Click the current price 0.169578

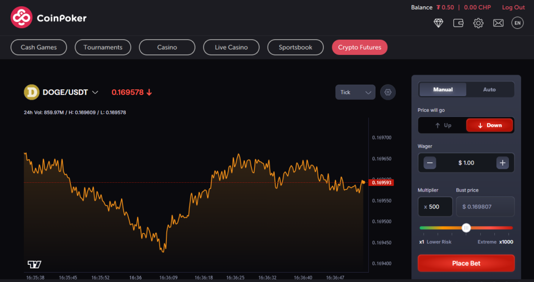pyautogui.click(x=127, y=92)
